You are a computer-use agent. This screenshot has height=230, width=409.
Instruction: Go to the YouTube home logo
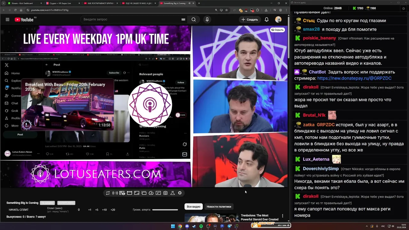tap(24, 19)
